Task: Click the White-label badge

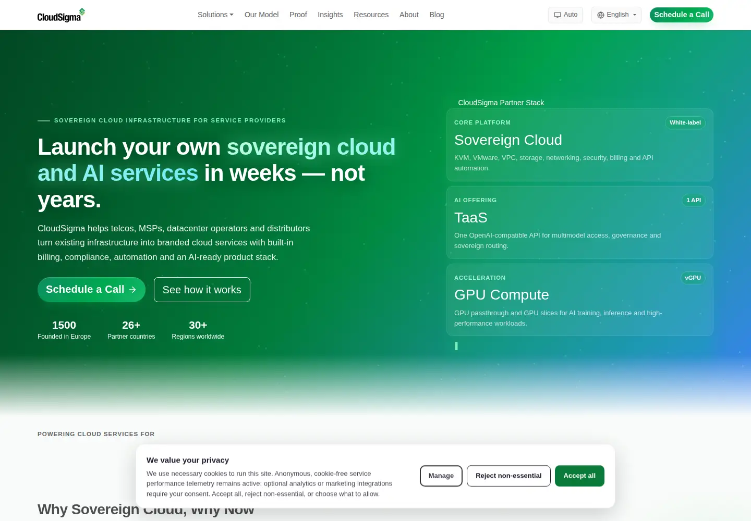Action: click(685, 122)
